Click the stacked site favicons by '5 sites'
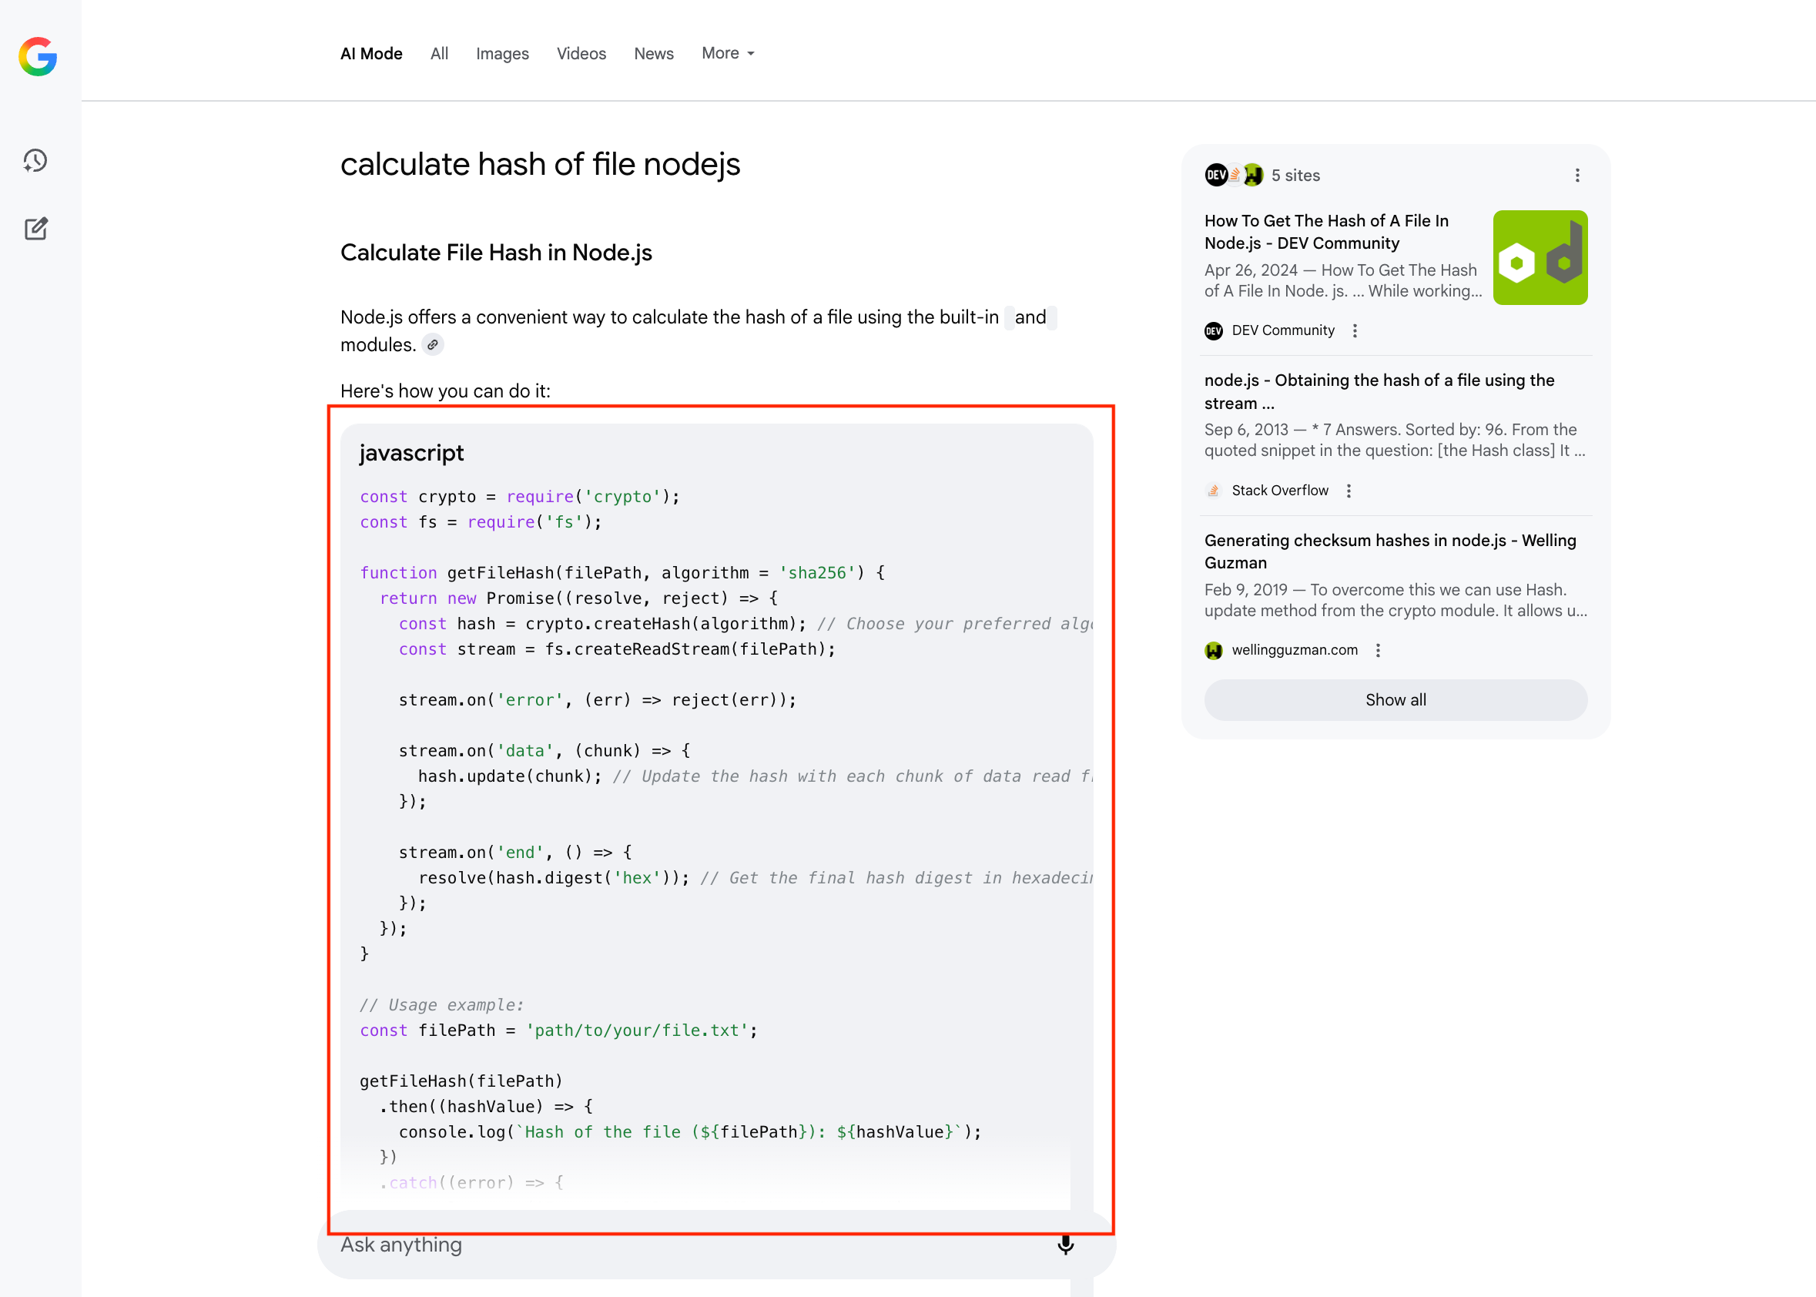1816x1297 pixels. pos(1233,176)
